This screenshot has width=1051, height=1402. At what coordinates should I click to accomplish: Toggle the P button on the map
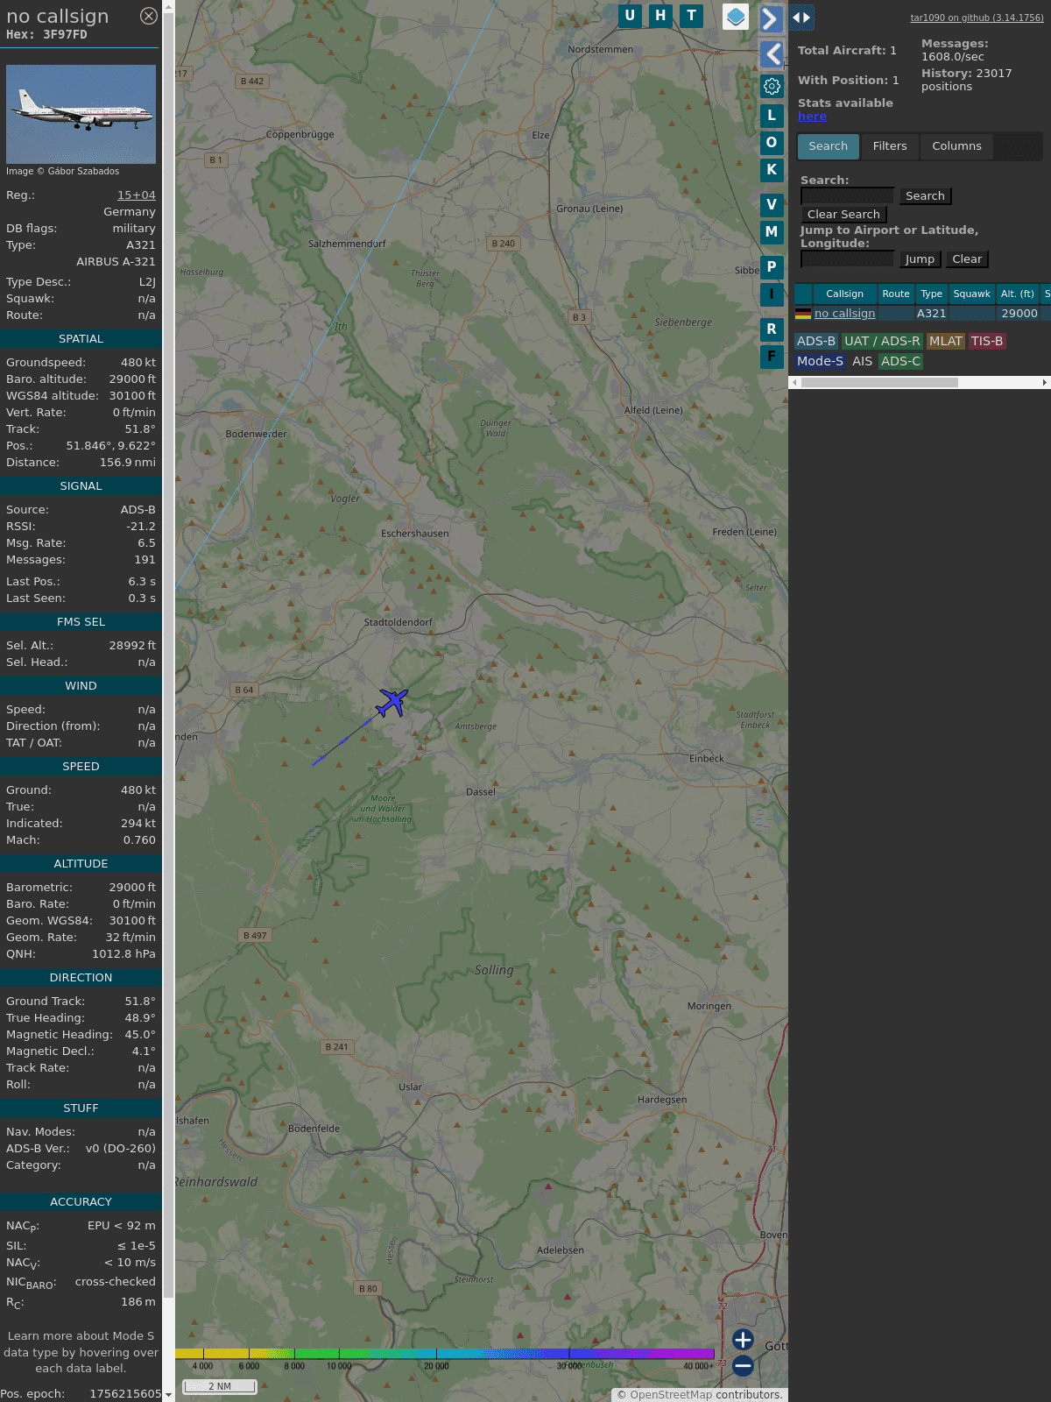772,266
